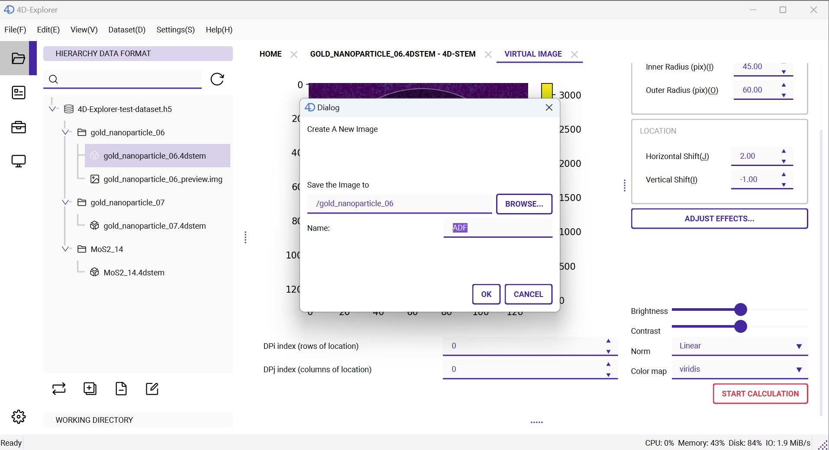Collapse the gold_nanoparticle_07 folder

[65, 202]
